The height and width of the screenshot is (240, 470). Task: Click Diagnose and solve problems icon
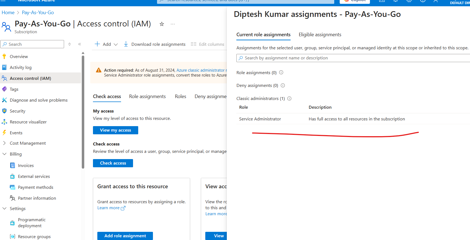[4, 100]
